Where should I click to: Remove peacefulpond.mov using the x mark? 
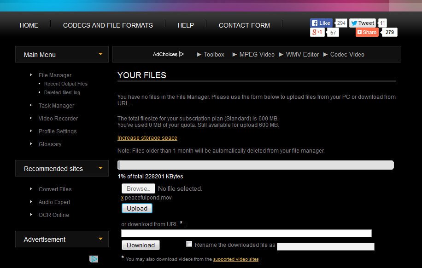point(122,198)
